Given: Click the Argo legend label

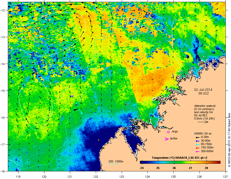Looking at the screenshot, I should tap(175, 131).
